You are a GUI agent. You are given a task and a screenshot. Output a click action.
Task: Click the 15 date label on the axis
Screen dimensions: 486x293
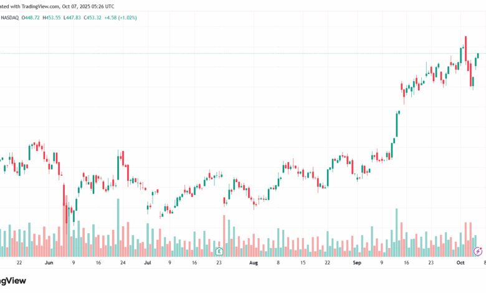tap(303, 262)
